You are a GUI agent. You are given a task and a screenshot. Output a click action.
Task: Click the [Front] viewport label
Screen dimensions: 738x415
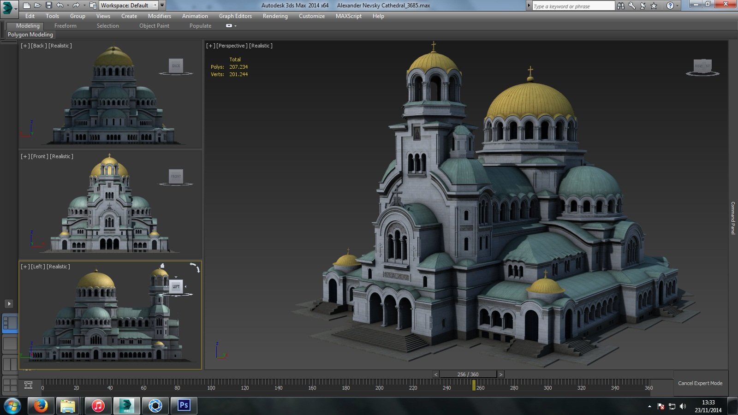40,156
